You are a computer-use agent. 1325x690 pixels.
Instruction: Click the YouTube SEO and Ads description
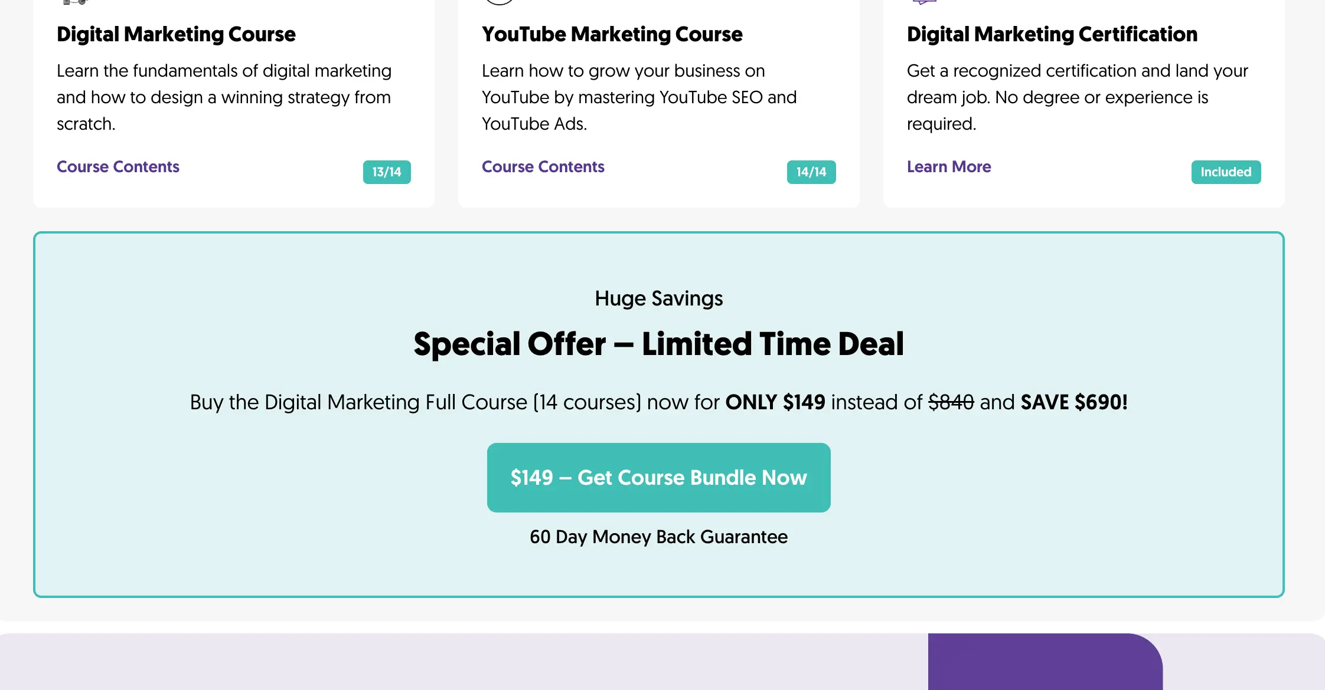coord(639,97)
